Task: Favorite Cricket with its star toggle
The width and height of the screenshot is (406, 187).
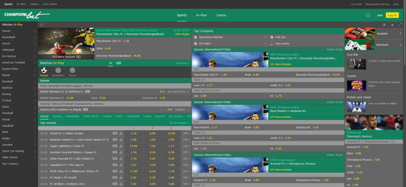Action: click(35, 100)
